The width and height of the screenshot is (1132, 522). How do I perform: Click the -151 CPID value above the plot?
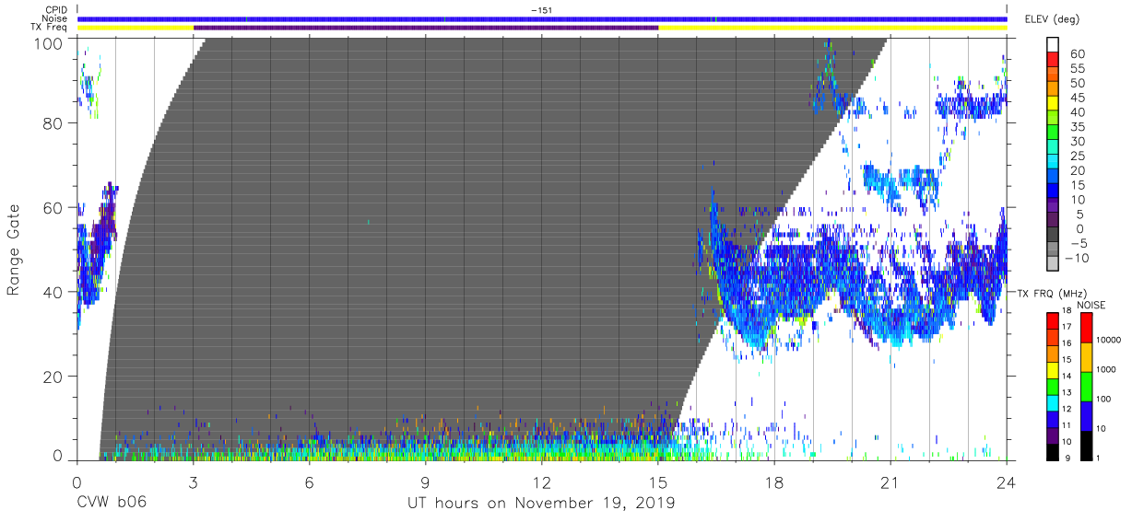(541, 10)
